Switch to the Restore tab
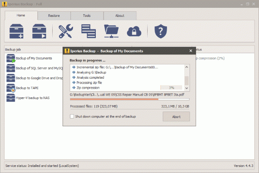 54,16
